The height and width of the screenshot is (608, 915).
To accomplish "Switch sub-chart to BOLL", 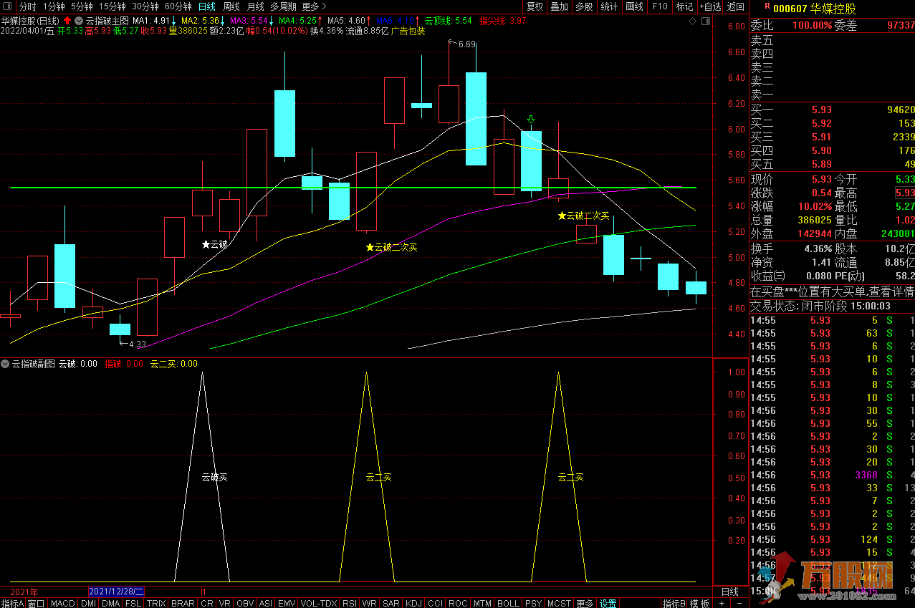I will point(508,603).
